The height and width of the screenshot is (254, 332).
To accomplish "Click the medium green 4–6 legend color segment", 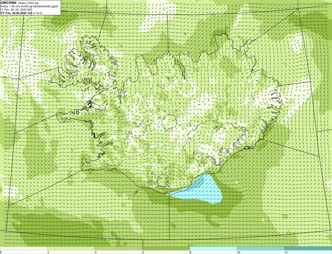I will click(119, 248).
